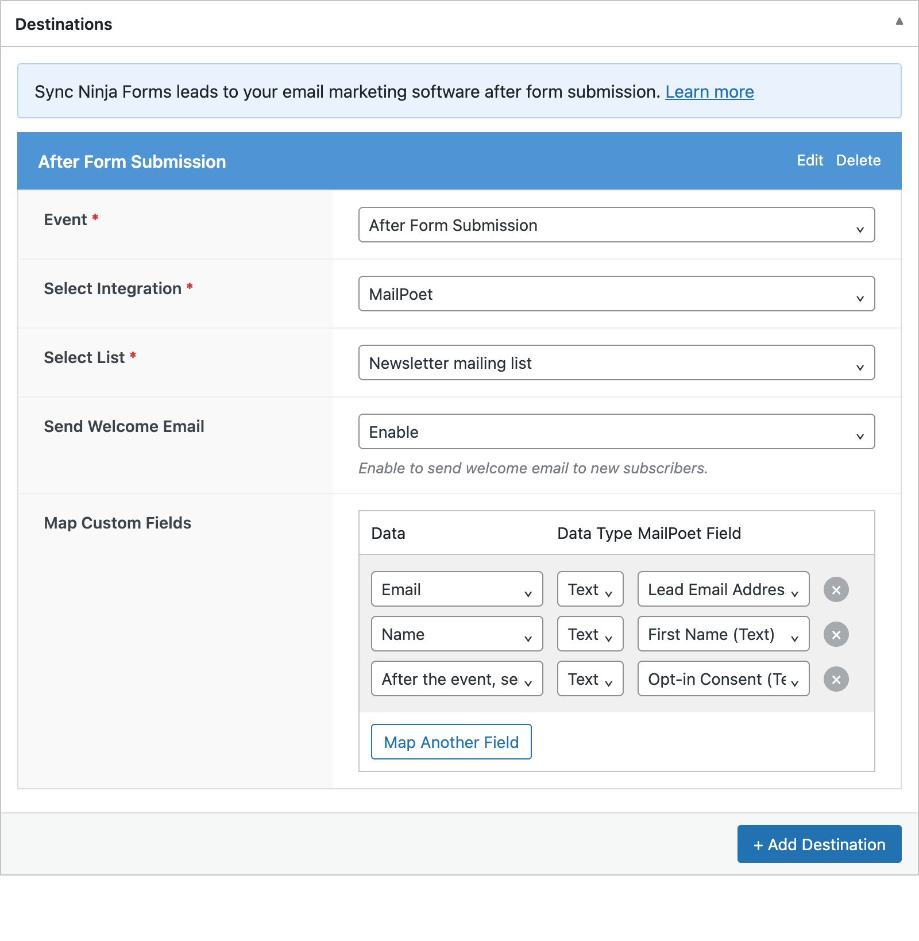Delete the After Form Submission destination

[x=858, y=160]
